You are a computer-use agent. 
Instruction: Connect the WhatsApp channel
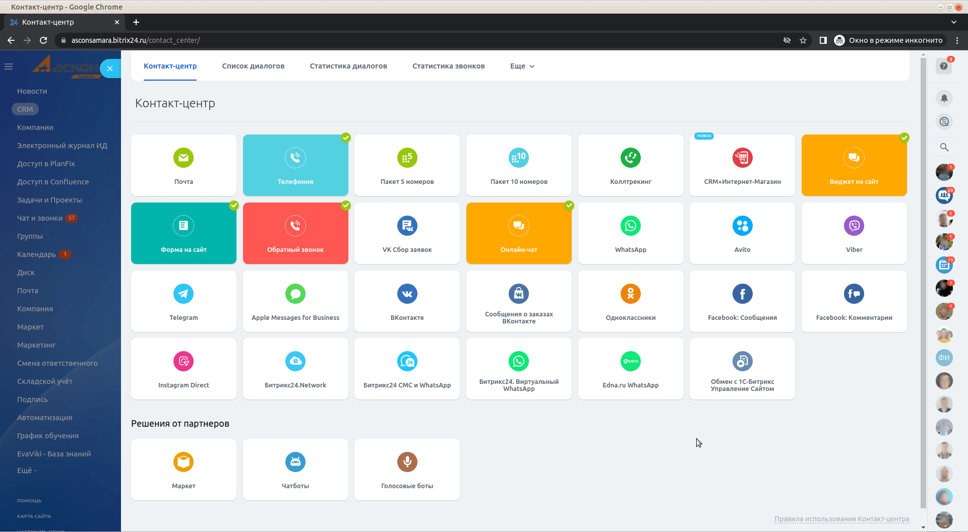click(x=631, y=233)
